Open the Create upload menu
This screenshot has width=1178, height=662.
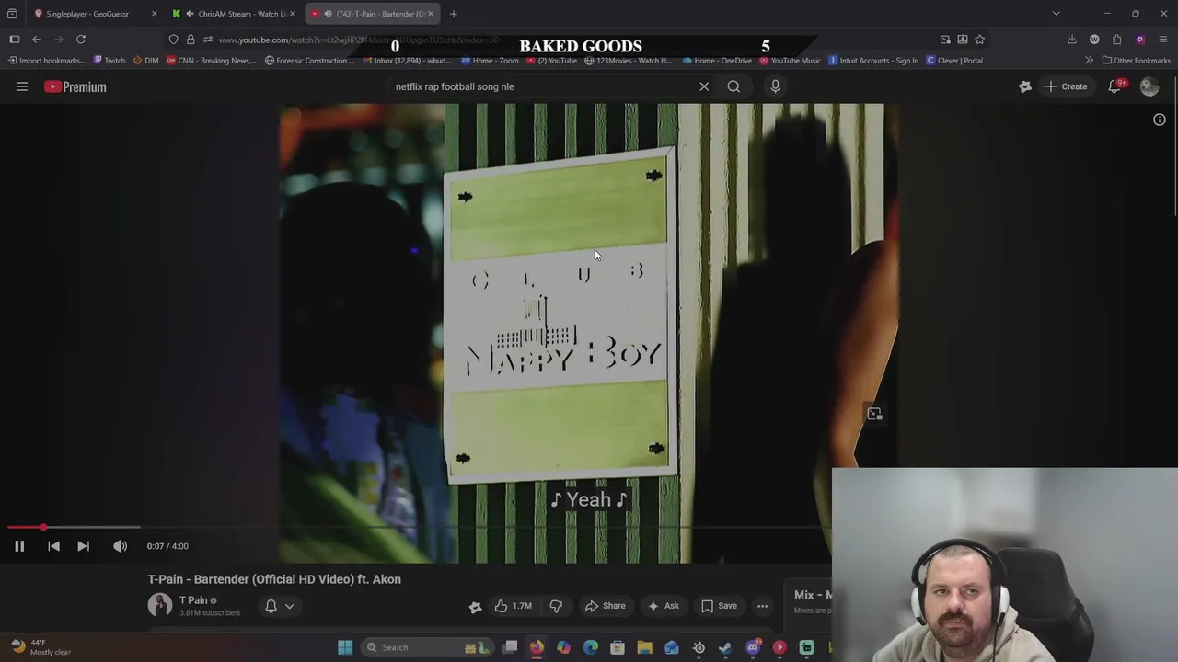(1066, 86)
